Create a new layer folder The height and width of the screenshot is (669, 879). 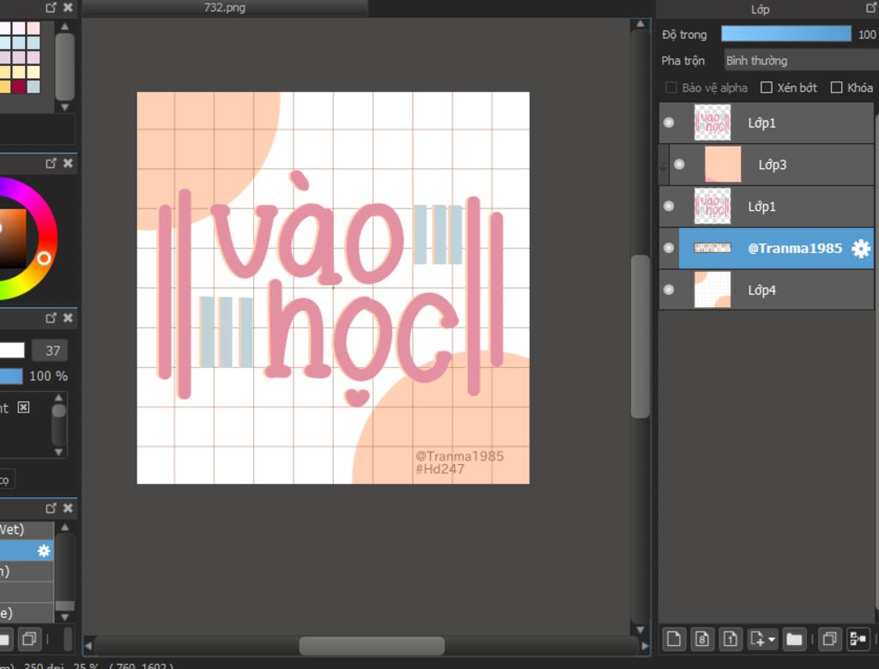click(794, 639)
